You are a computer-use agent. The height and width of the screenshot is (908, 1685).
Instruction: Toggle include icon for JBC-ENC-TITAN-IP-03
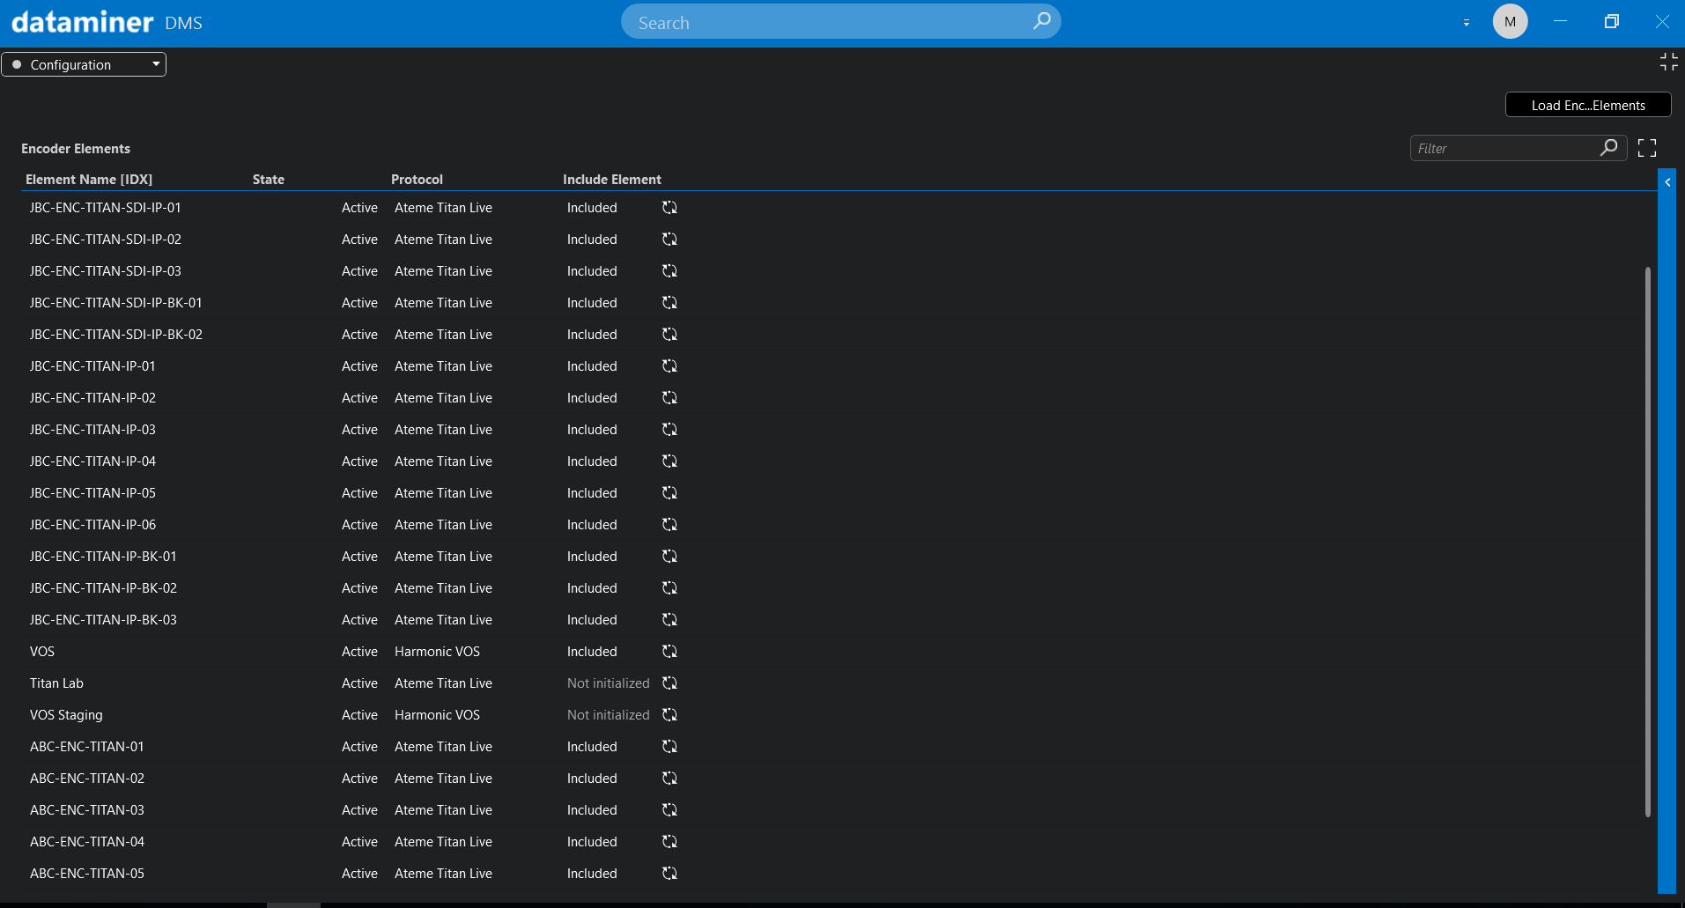[669, 430]
